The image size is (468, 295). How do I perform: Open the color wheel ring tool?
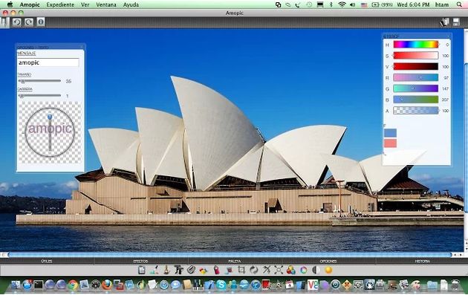pos(304,270)
